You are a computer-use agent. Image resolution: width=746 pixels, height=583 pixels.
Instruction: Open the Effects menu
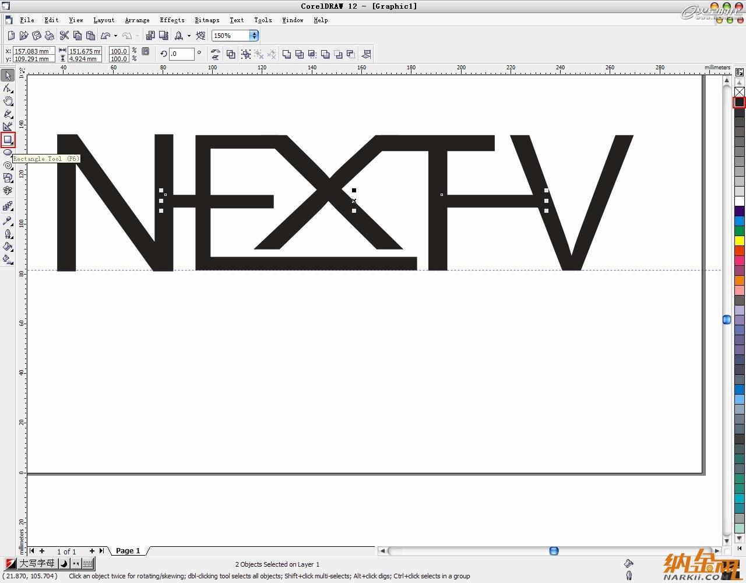coord(172,20)
